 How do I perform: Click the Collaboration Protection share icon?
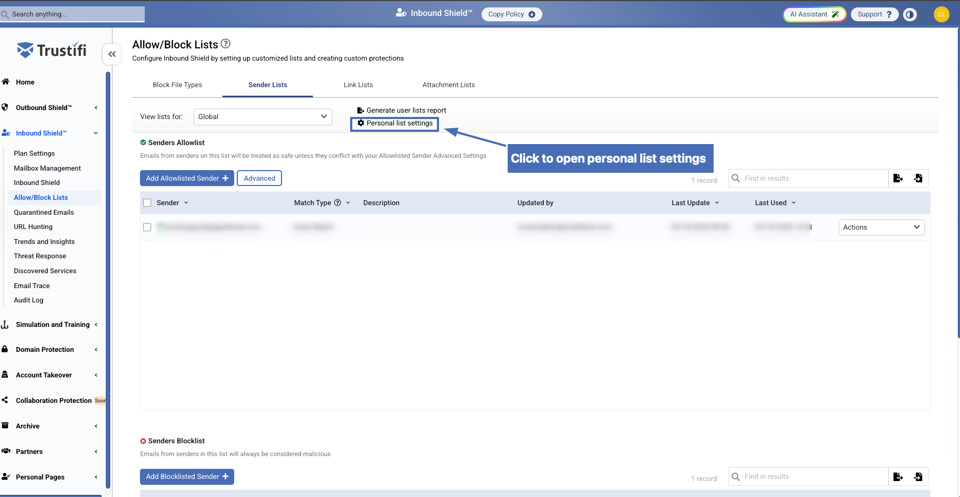point(5,400)
